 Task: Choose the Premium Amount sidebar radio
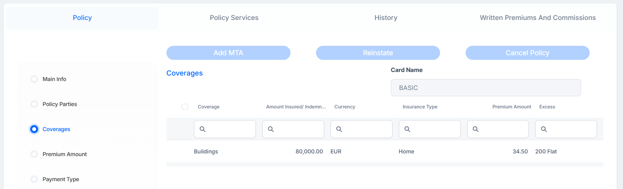tap(34, 154)
